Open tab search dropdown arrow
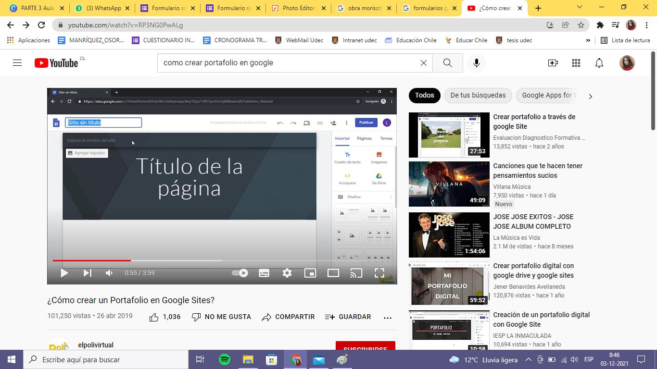This screenshot has width=657, height=369. tap(580, 7)
